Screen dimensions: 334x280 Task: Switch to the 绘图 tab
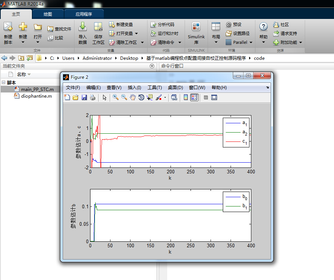coord(48,14)
